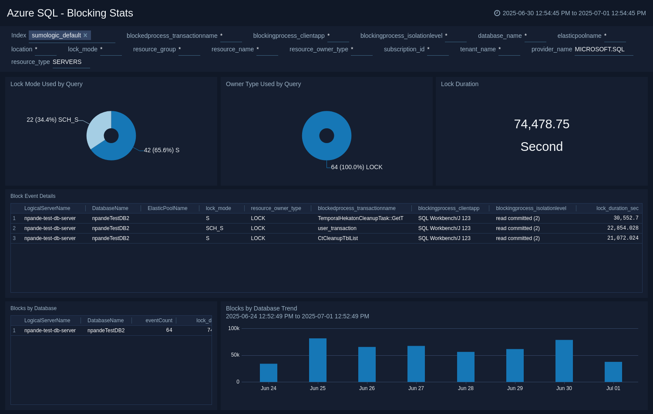Screen dimensions: 653x414
Task: Sort Blocks by Database by DatabaseName column
Action: tap(106, 321)
